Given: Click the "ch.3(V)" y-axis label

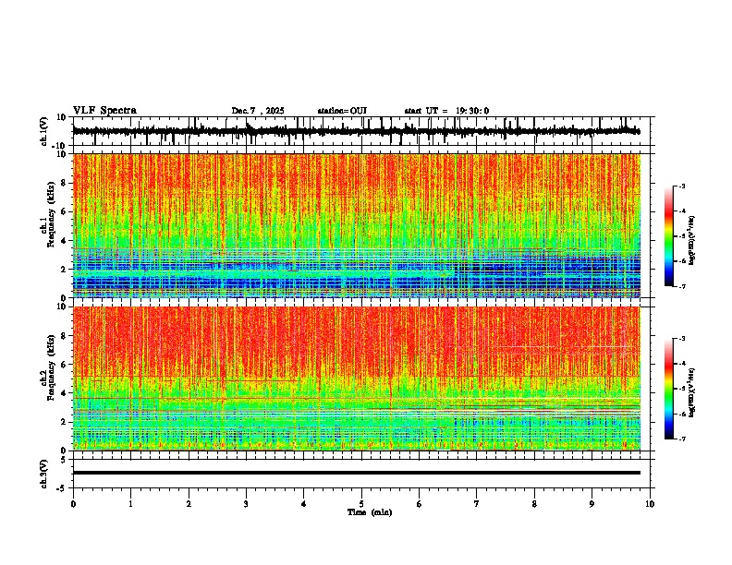Looking at the screenshot, I should [44, 474].
